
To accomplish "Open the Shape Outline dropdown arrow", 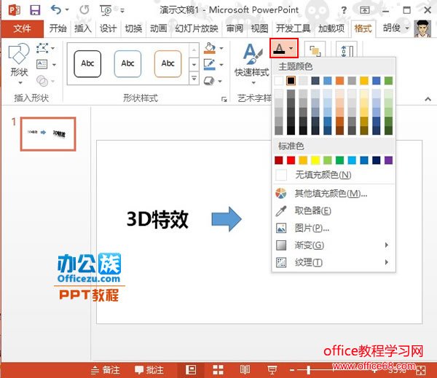I will click(x=221, y=65).
